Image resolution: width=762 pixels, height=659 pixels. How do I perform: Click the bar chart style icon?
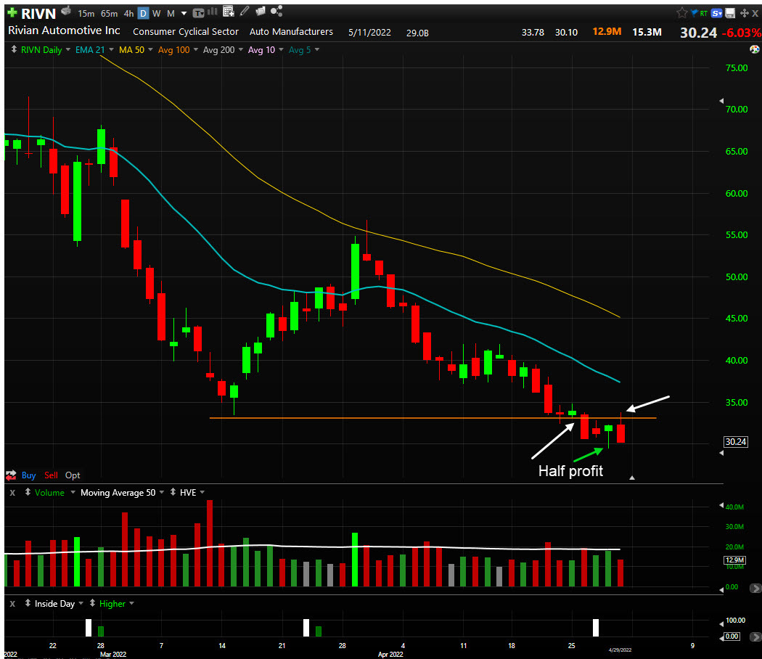(x=213, y=11)
